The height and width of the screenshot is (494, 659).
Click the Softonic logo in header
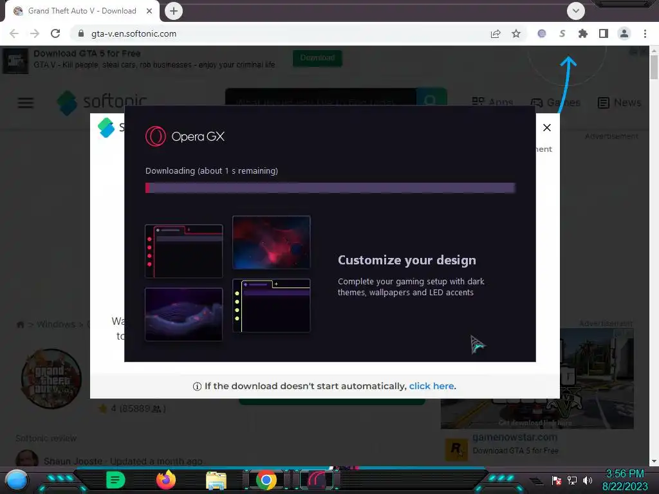102,102
